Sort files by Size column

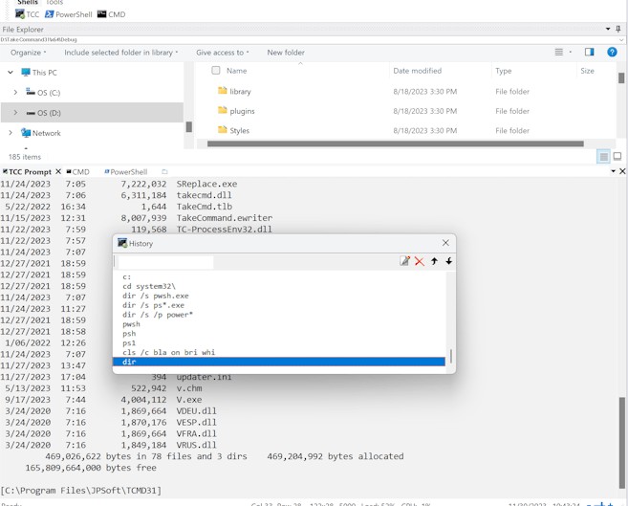pyautogui.click(x=587, y=71)
